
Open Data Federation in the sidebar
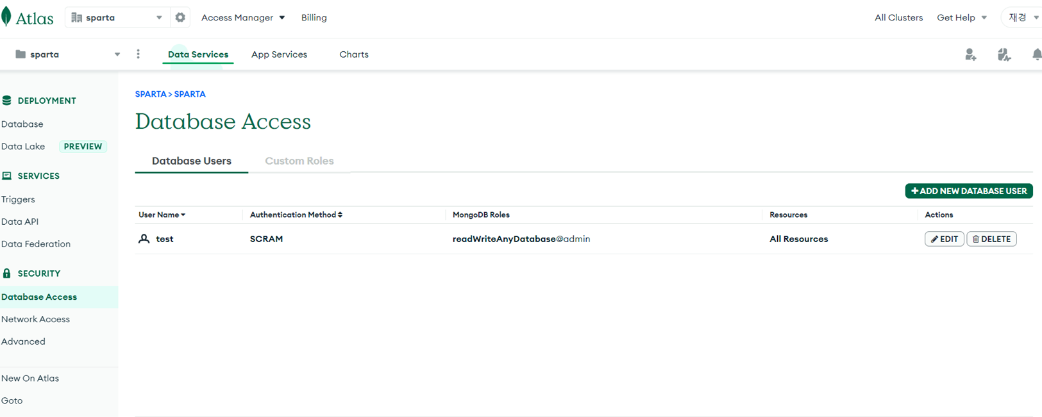[36, 243]
